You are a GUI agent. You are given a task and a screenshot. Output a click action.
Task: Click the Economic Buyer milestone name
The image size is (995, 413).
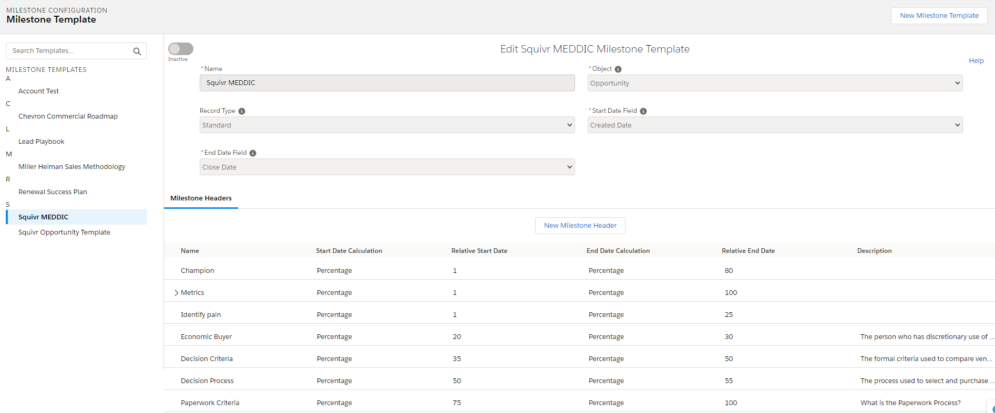(x=206, y=337)
